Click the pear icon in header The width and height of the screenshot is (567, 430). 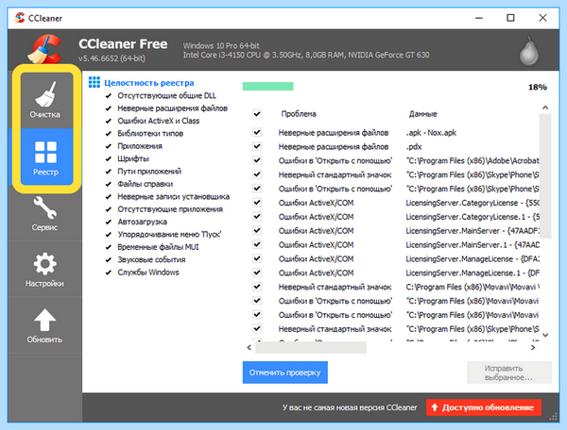point(529,51)
